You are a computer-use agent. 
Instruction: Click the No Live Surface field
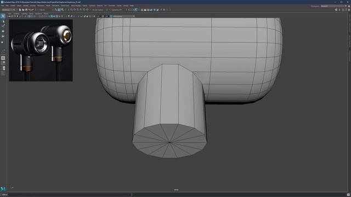98,10
